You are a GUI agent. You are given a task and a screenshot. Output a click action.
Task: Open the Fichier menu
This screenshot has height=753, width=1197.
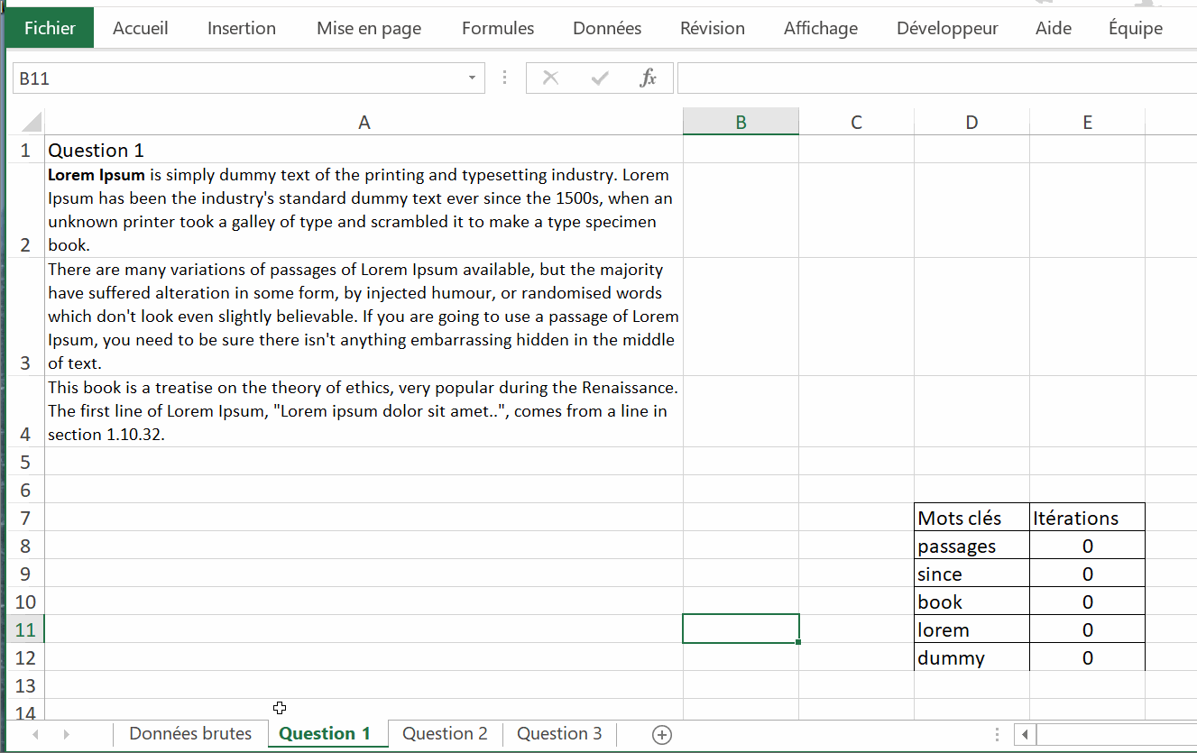pyautogui.click(x=50, y=28)
